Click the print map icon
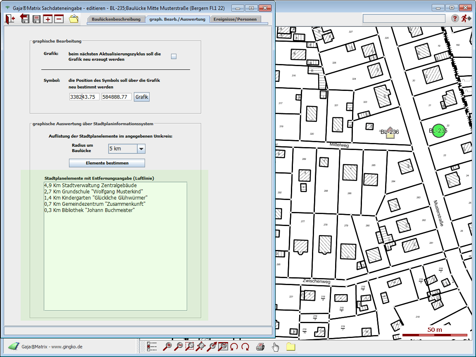This screenshot has height=357, width=476. click(260, 347)
